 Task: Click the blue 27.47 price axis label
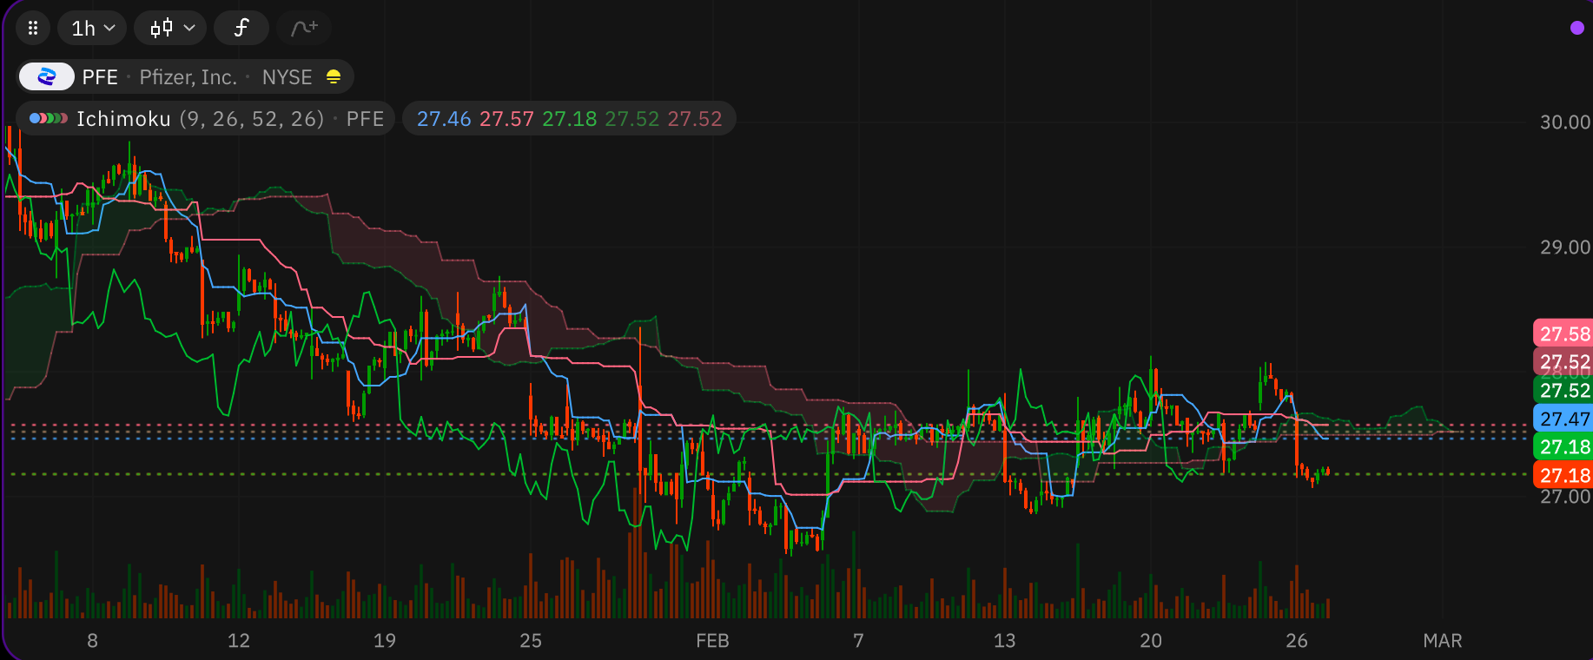[x=1563, y=419]
